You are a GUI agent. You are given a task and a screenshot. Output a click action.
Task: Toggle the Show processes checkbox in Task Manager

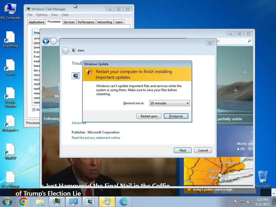(34, 109)
